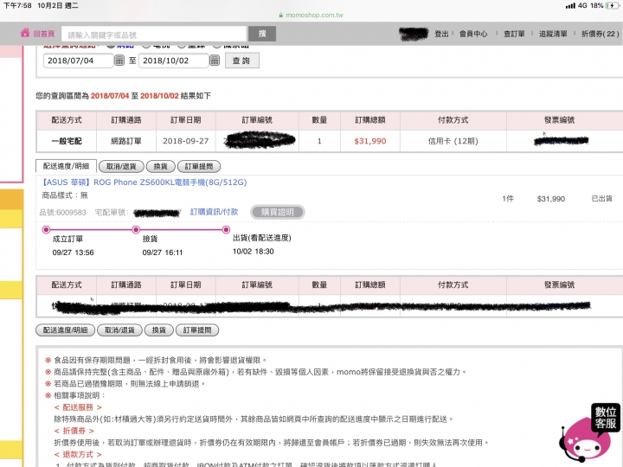Click the 購買證明 button
The width and height of the screenshot is (623, 467).
click(278, 212)
